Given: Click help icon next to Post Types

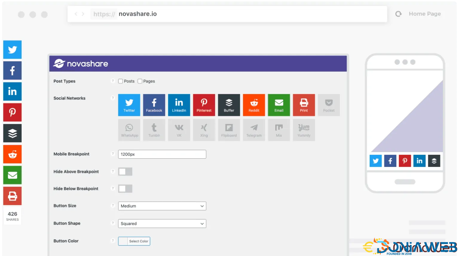Looking at the screenshot, I should [x=113, y=81].
